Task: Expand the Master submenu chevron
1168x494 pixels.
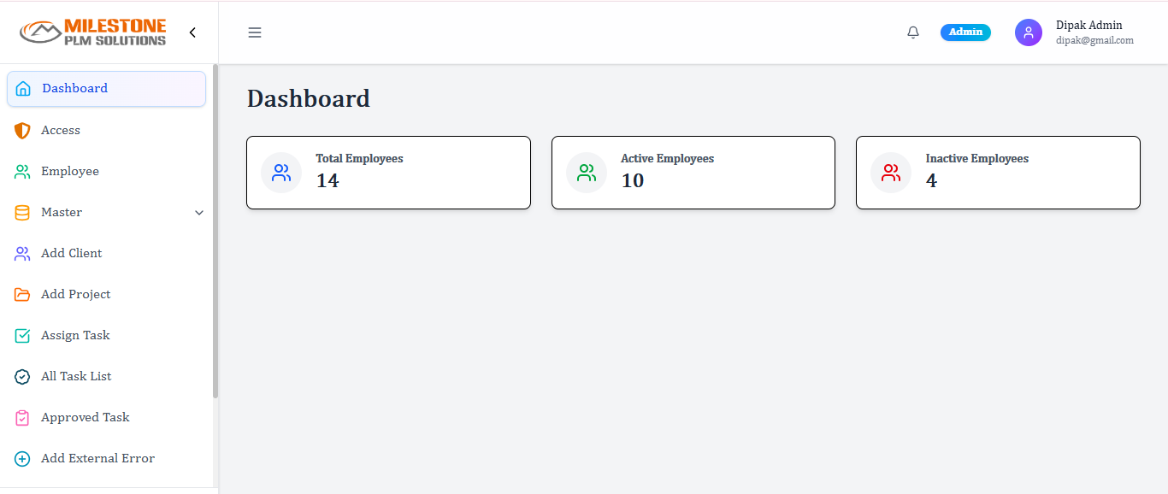Action: [199, 213]
